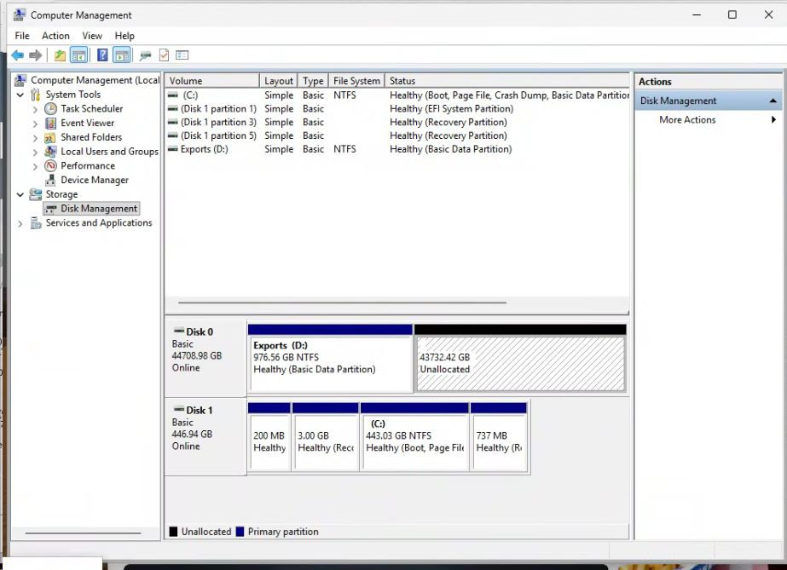Select the (C:) 443.03 GB NTFS partition
The width and height of the screenshot is (787, 570).
click(414, 437)
